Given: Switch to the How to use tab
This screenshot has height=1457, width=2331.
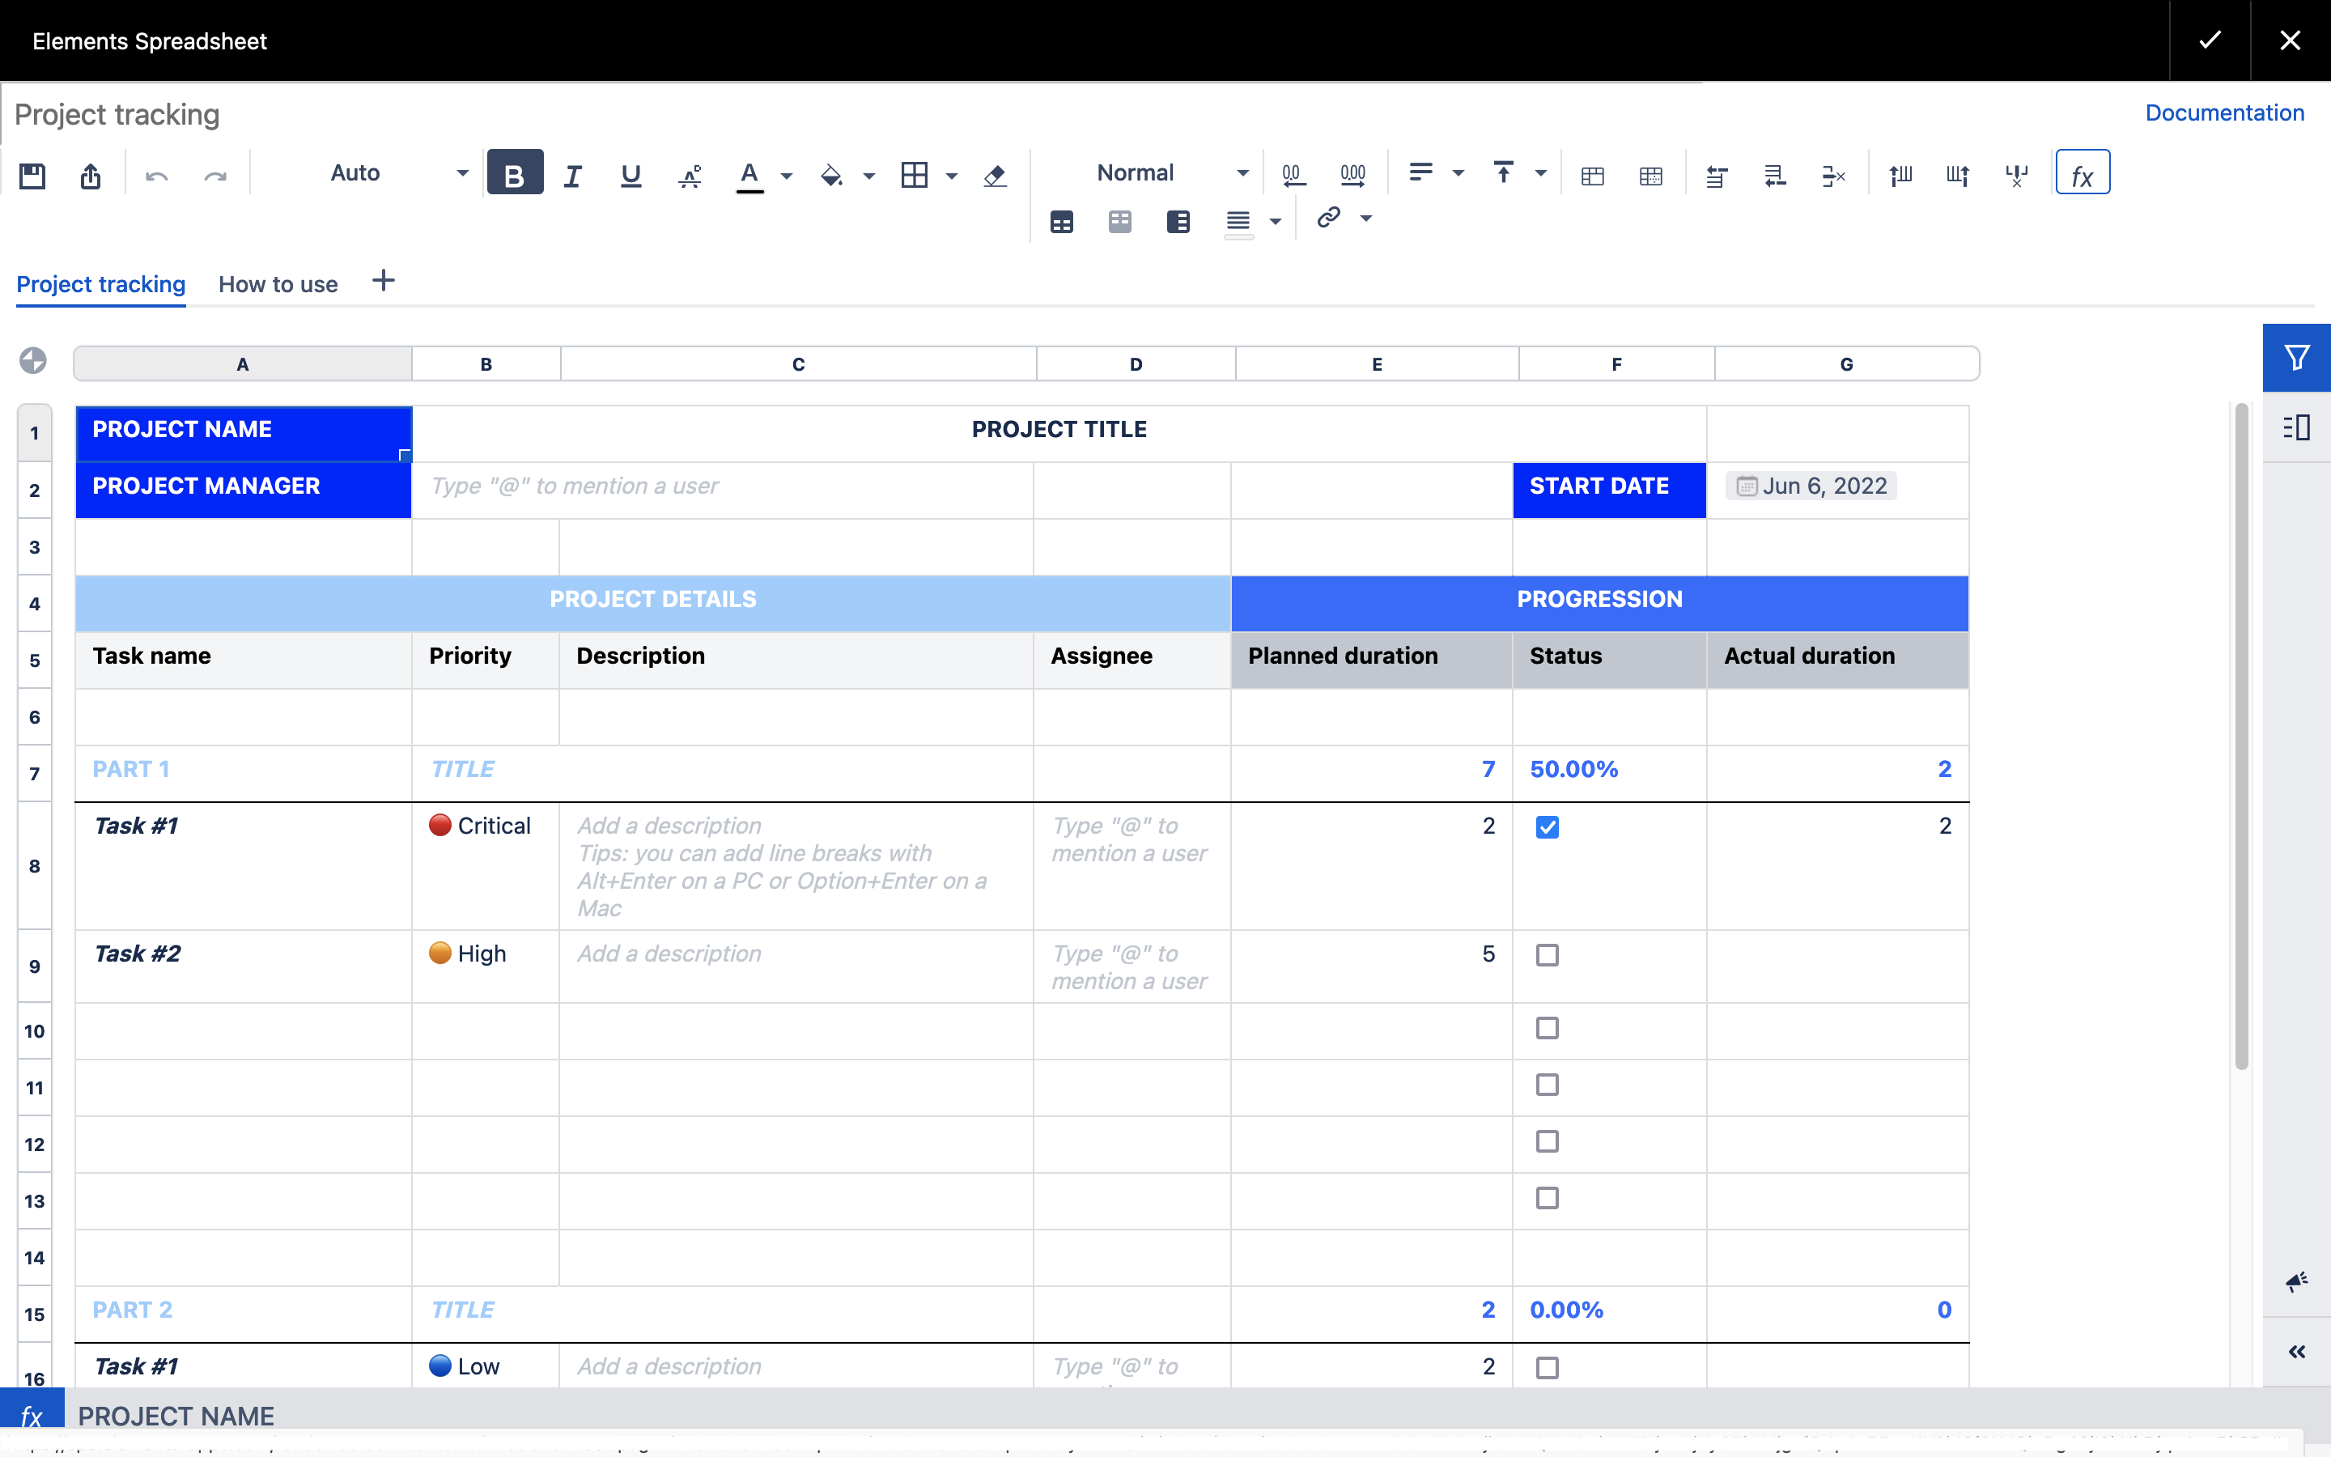Looking at the screenshot, I should (x=278, y=284).
